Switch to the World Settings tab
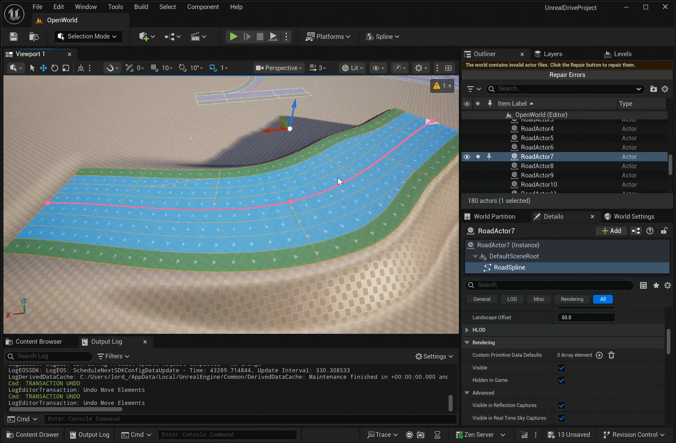This screenshot has width=676, height=443. coord(630,217)
